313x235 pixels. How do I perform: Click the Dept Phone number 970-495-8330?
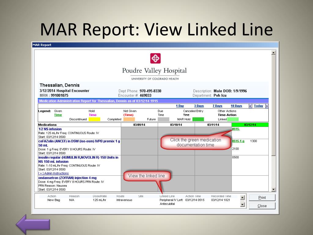150,91
